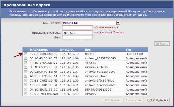Select checkbox for 192.168.1.43 row

tap(26, 94)
